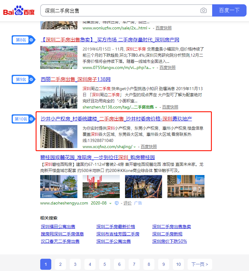Search related term 搜房网深圳二手房信息

[62, 234]
